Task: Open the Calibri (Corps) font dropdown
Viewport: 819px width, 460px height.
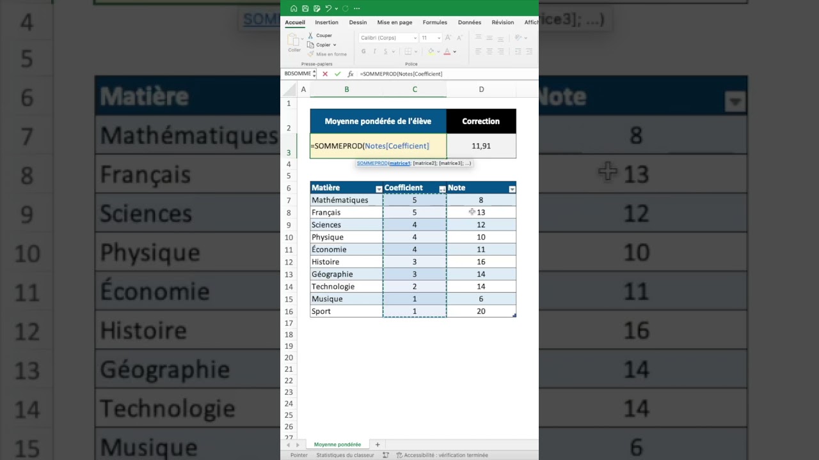Action: 415,38
